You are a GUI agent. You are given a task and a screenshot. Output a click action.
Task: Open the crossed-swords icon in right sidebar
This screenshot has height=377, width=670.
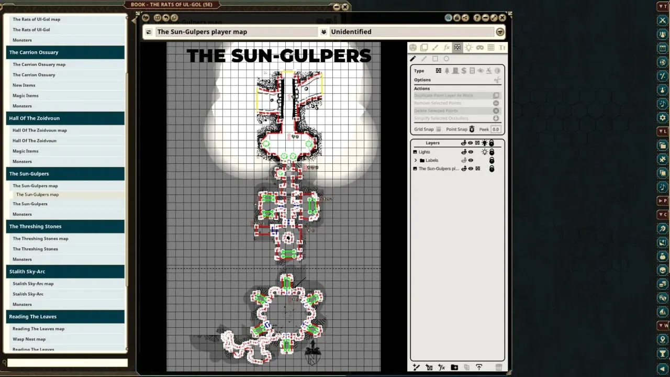[663, 20]
